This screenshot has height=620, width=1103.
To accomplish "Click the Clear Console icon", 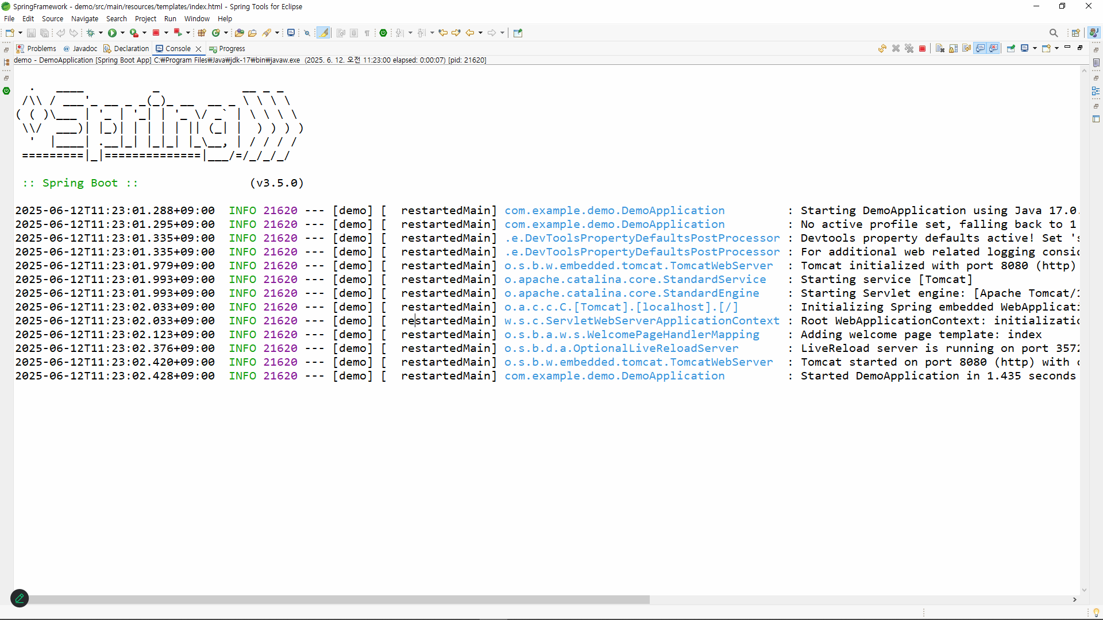I will (940, 49).
